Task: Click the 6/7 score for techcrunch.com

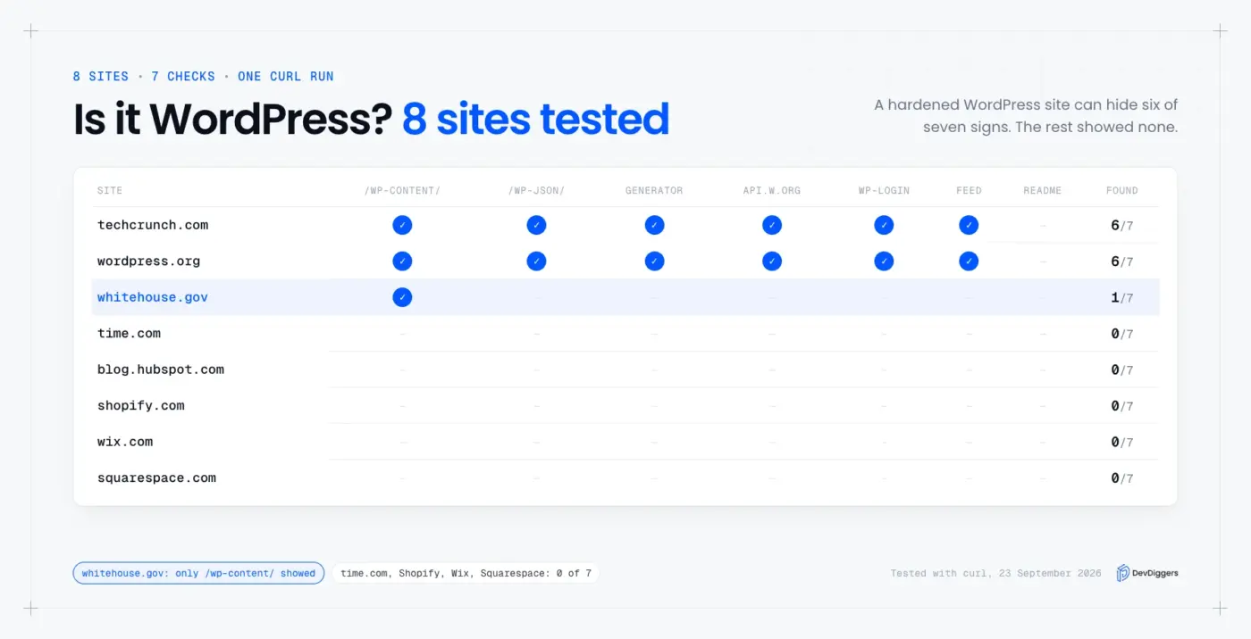Action: [1122, 226]
